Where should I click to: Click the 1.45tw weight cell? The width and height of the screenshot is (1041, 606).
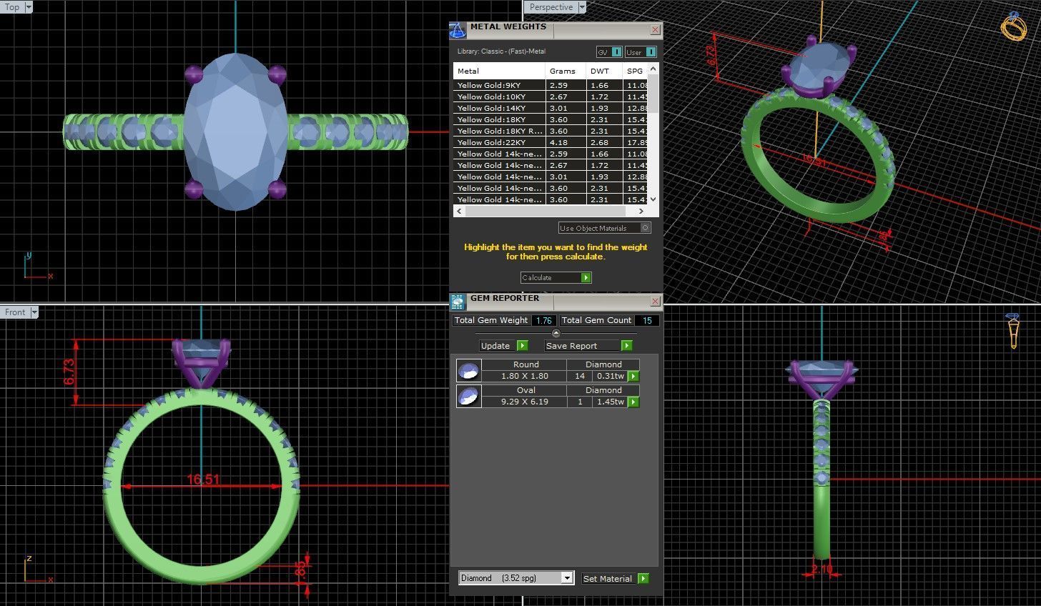point(610,402)
